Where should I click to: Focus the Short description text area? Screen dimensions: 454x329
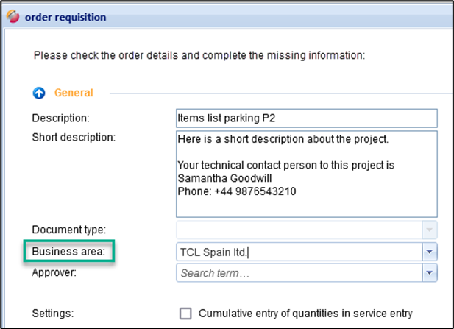pyautogui.click(x=306, y=169)
